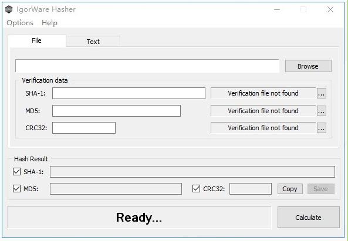Click the file path input field

tap(147, 66)
